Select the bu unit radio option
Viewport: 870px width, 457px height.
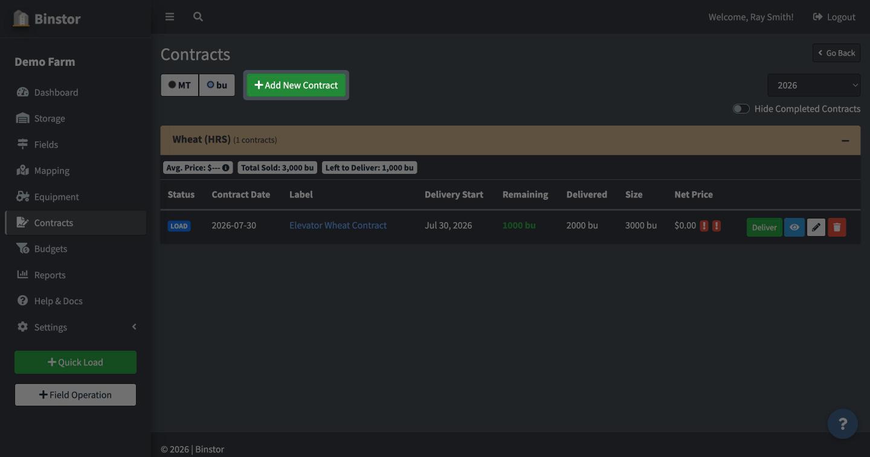point(217,85)
